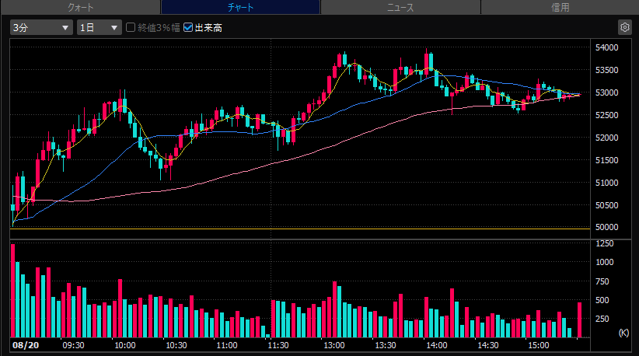Screen dimensions: 639x356
Task: Click the 1日 dropdown arrow
Action: pos(114,28)
